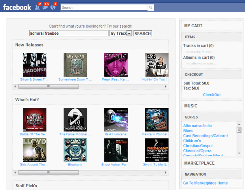Click the MARKETPLACE heading
This screenshot has width=245, height=190.
[x=200, y=163]
